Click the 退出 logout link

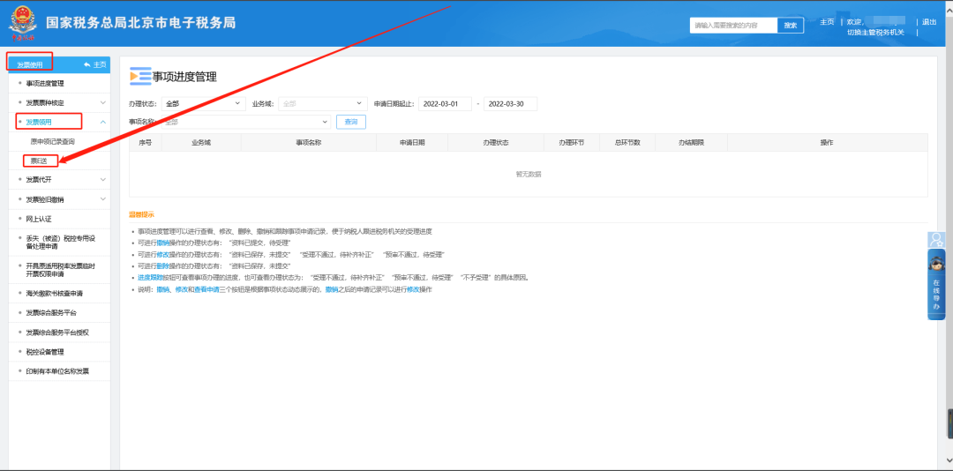(929, 22)
